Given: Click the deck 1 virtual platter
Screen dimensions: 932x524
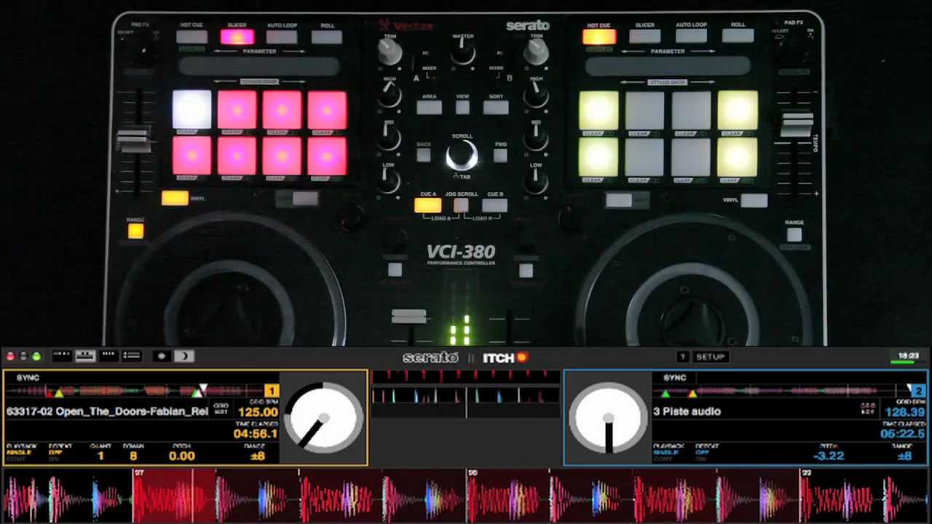Looking at the screenshot, I should (324, 418).
